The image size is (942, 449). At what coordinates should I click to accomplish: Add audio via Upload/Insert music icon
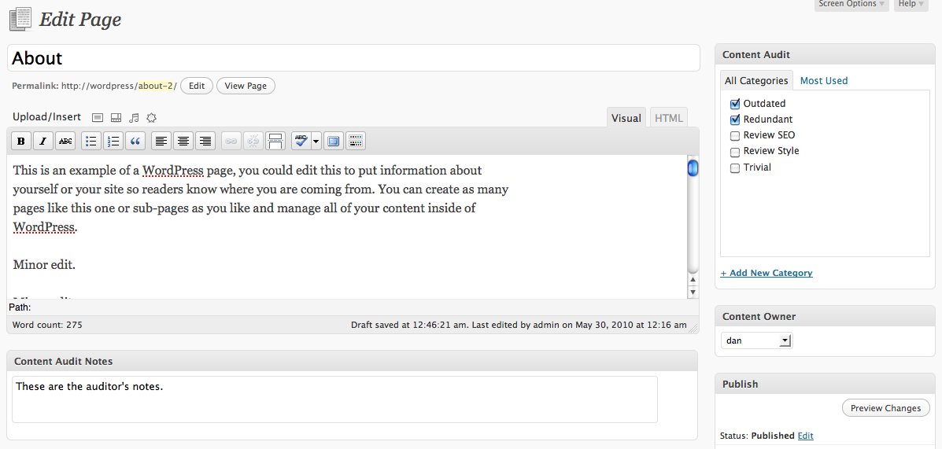coord(134,118)
